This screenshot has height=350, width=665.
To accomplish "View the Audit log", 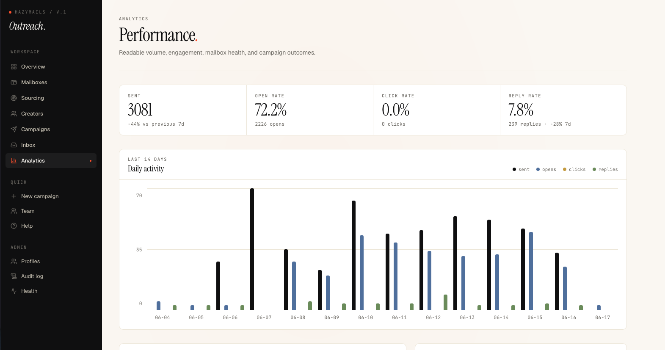I will pos(51,276).
